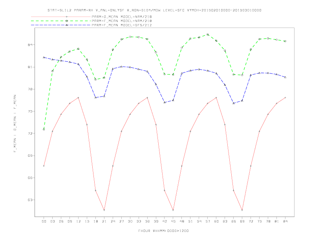The image size is (311, 241).
Task: Click the red plus data point at hour 84
Action: [285, 98]
